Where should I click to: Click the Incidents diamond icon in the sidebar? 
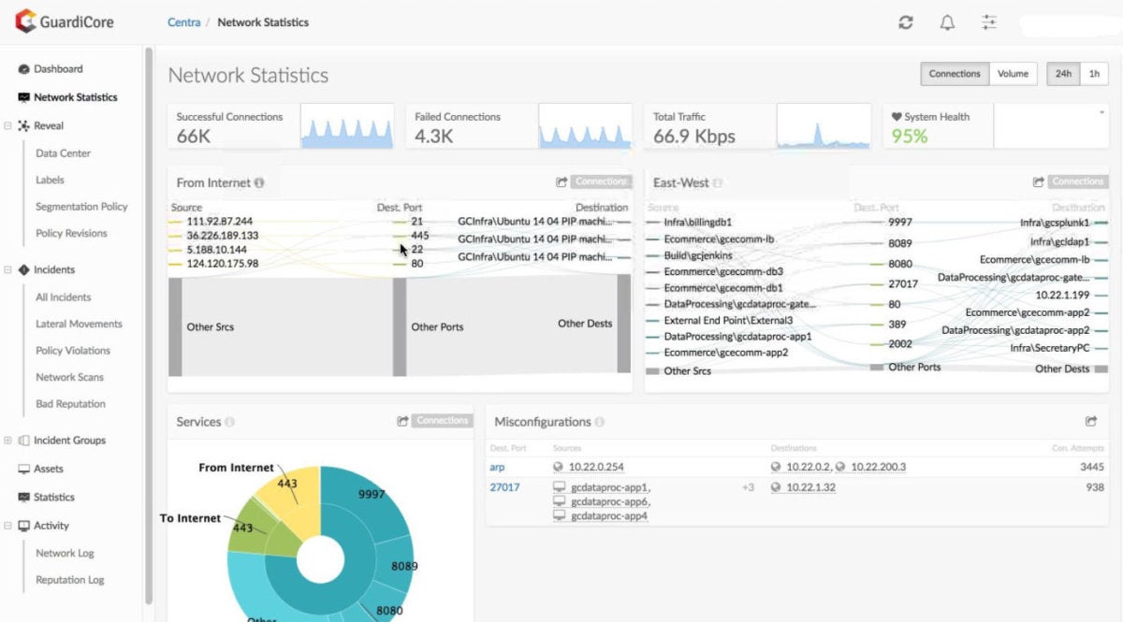[x=23, y=269]
